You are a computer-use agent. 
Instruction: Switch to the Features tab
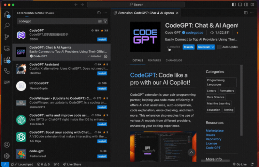click(x=154, y=61)
